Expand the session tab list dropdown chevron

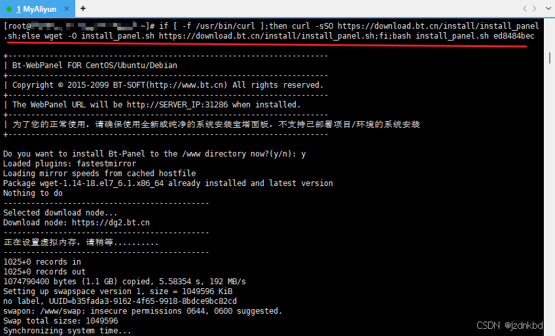(548, 9)
